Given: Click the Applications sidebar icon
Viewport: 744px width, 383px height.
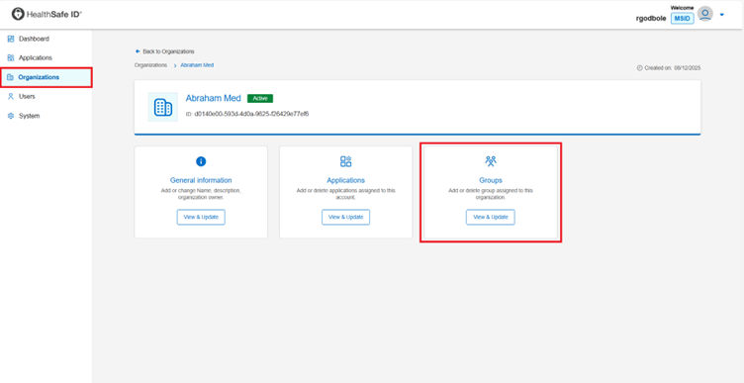Looking at the screenshot, I should coord(11,58).
